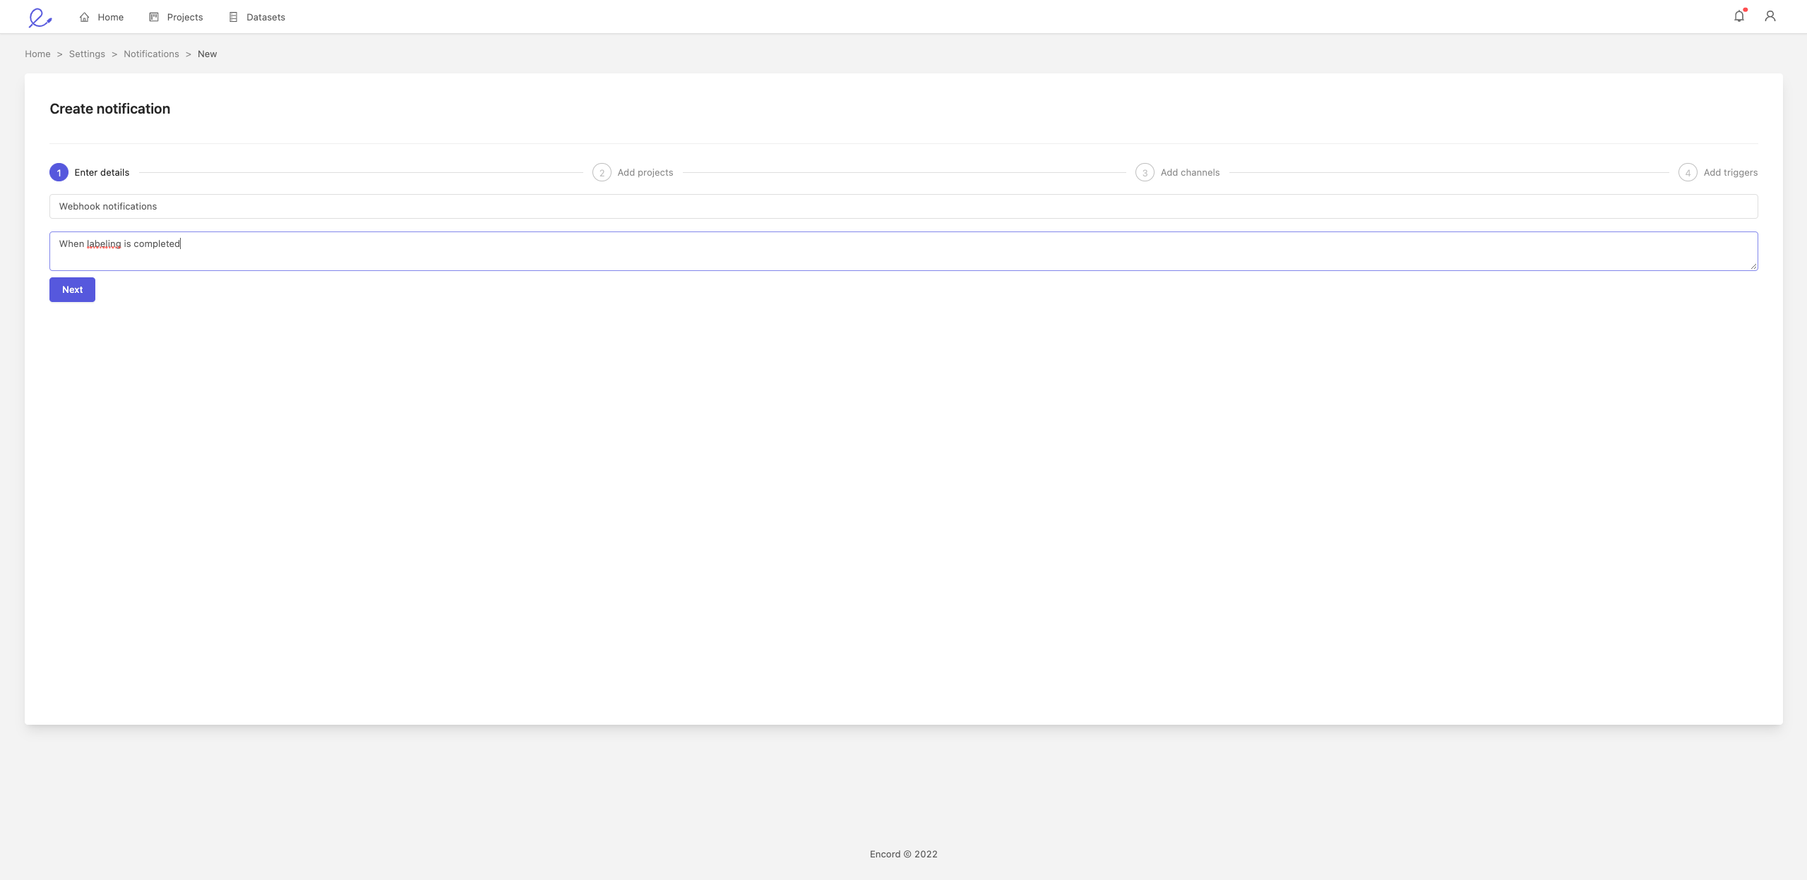
Task: Click the Next button
Action: (72, 290)
